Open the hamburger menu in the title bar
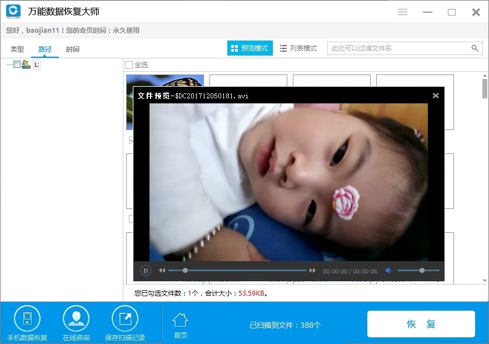 (x=402, y=12)
